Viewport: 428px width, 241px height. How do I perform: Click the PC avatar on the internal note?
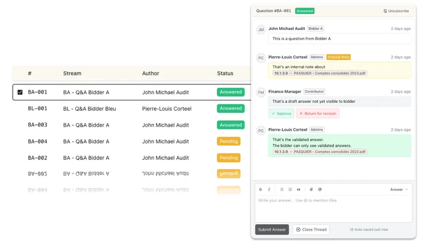tap(261, 58)
